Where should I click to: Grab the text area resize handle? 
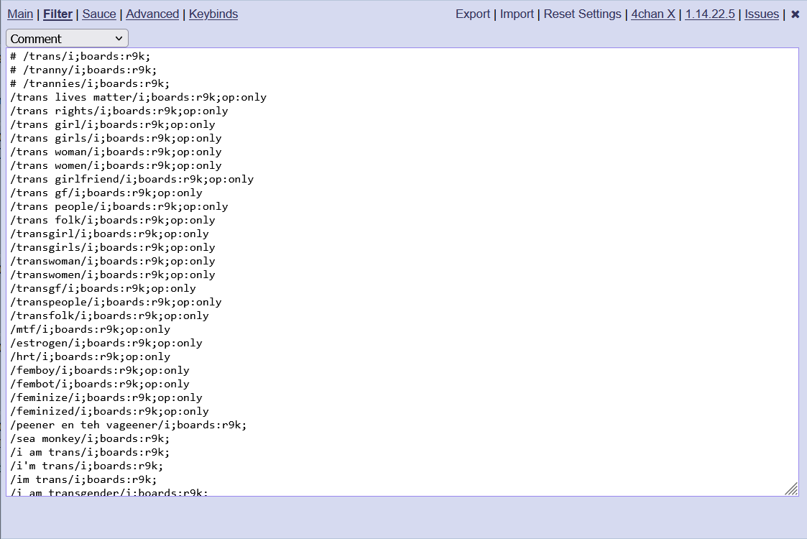792,489
